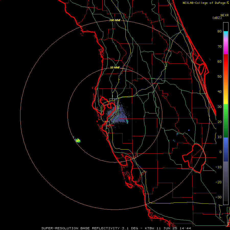
Task: Click the -20 value on the dBZ scale
Action: (x=218, y=182)
